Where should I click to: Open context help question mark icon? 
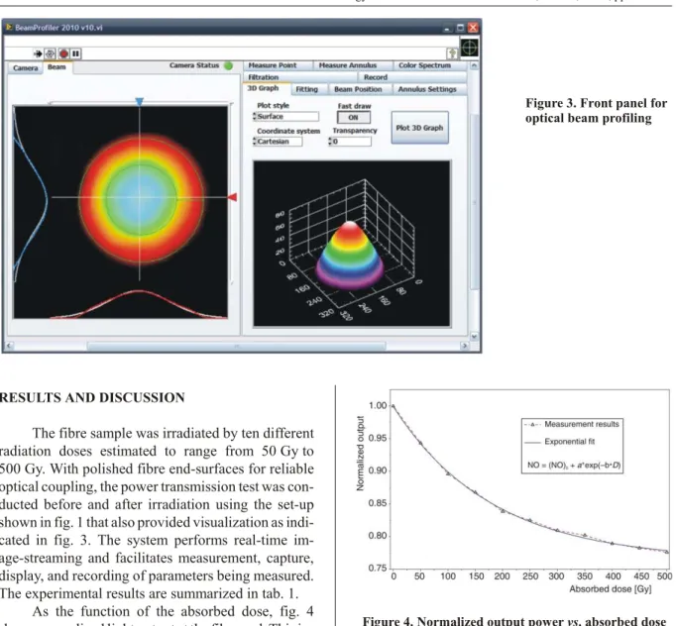tap(452, 53)
